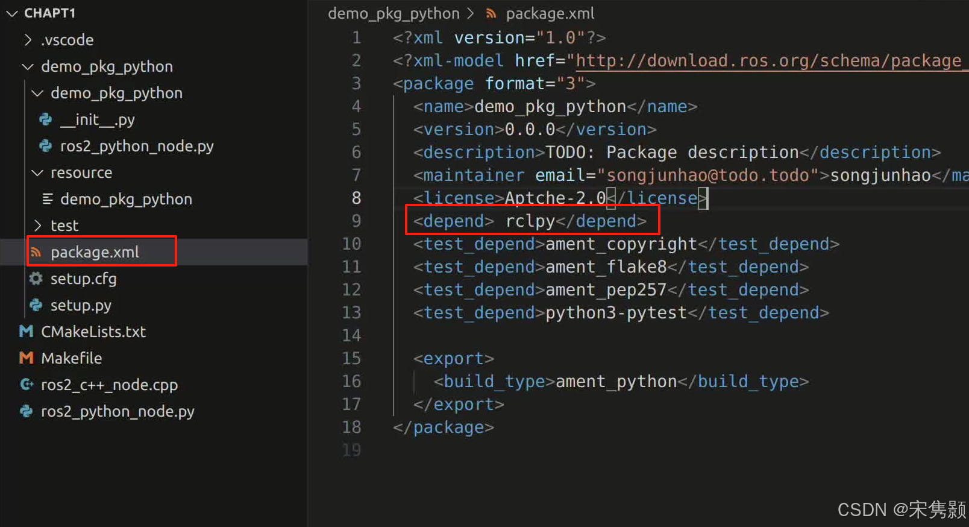Select the resource folder row
This screenshot has width=969, height=527.
coord(154,172)
